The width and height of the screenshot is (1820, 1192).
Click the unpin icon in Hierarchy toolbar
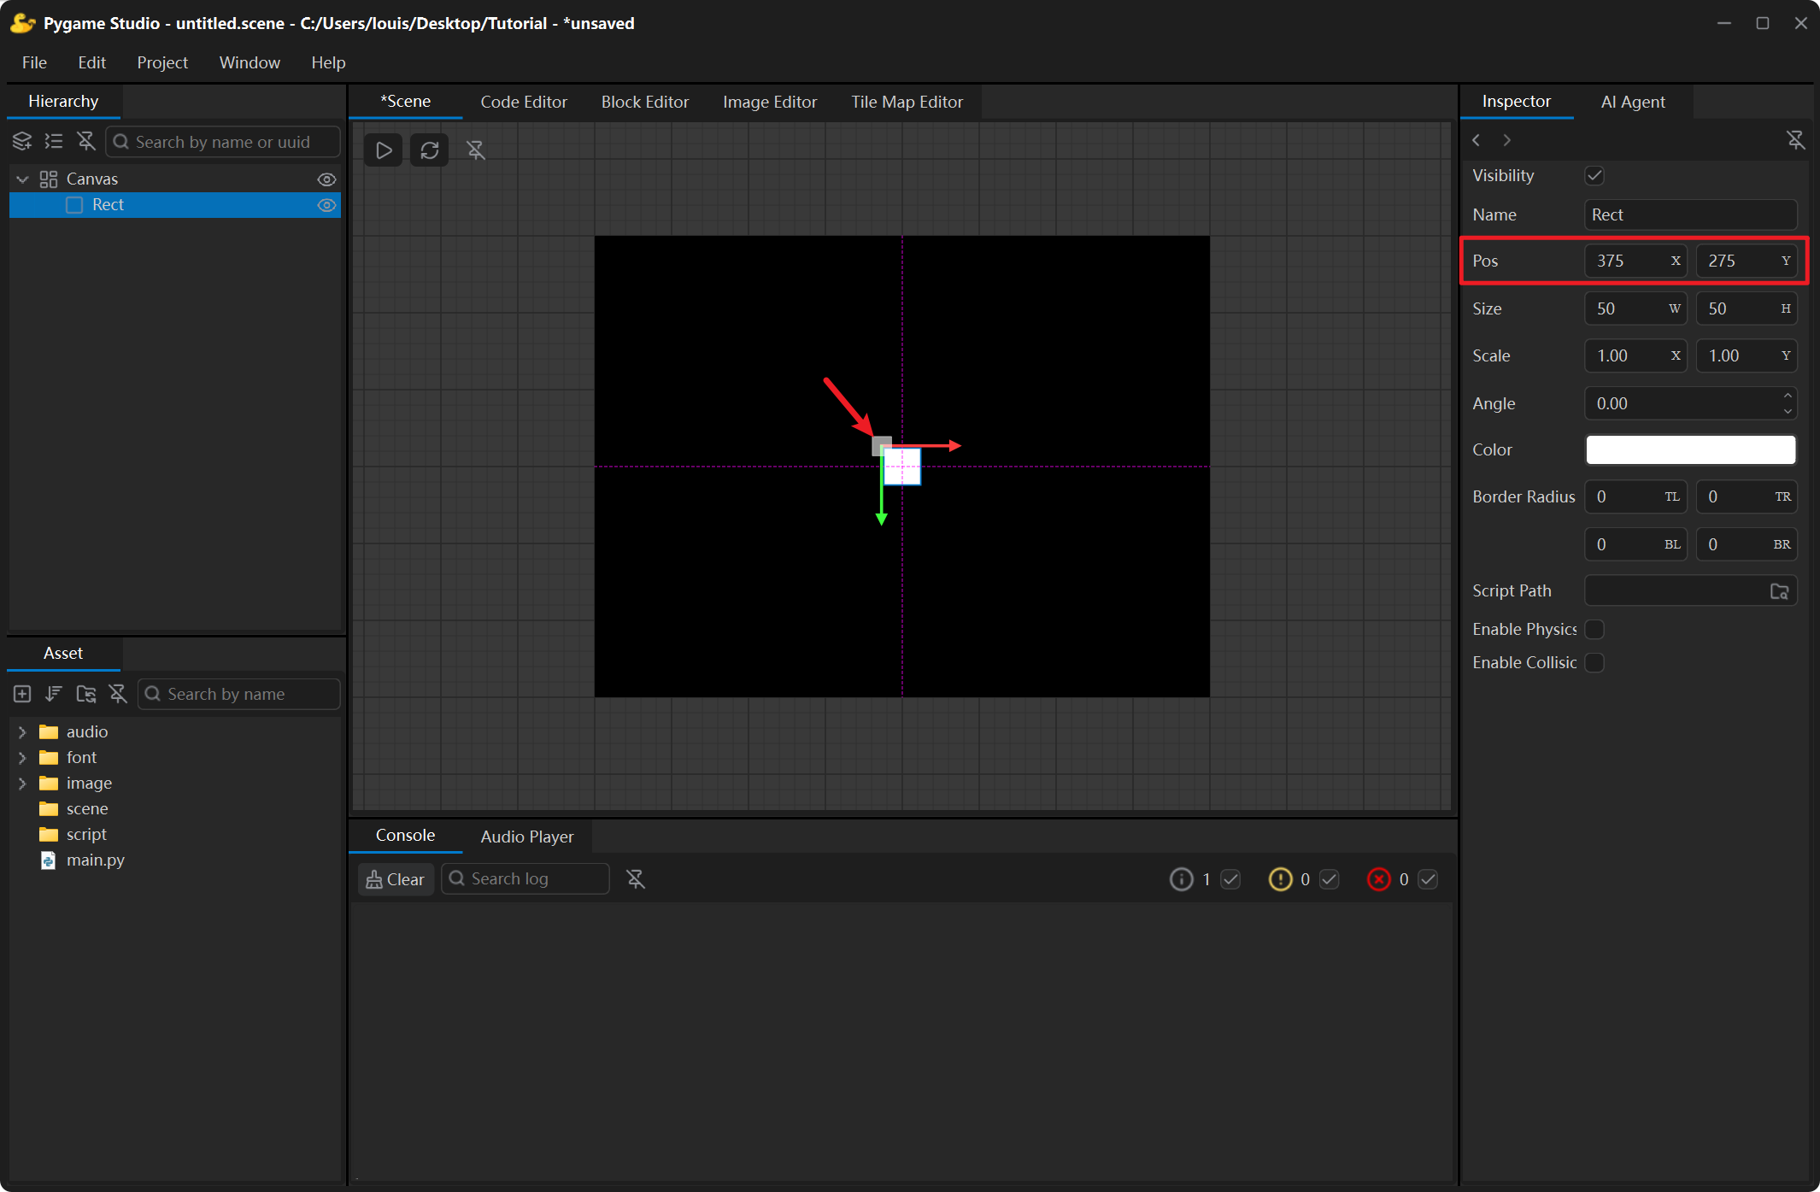click(86, 142)
